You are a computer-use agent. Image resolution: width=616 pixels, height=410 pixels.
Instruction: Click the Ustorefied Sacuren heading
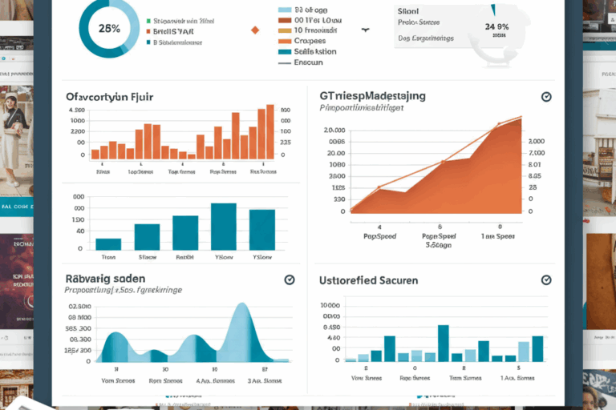pos(368,280)
